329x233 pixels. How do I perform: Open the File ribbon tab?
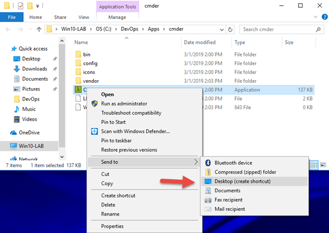[x=12, y=17]
